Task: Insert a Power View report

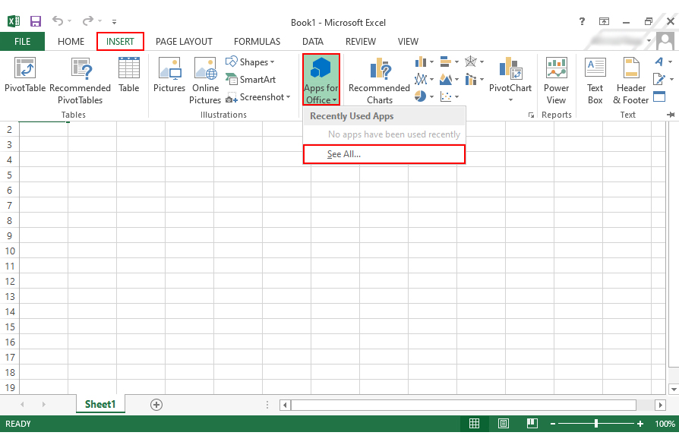Action: coord(557,81)
